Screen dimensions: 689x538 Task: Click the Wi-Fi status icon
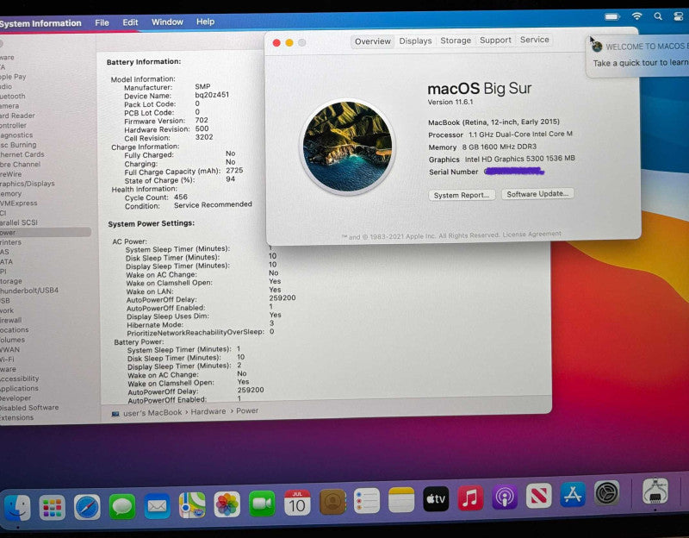point(636,16)
